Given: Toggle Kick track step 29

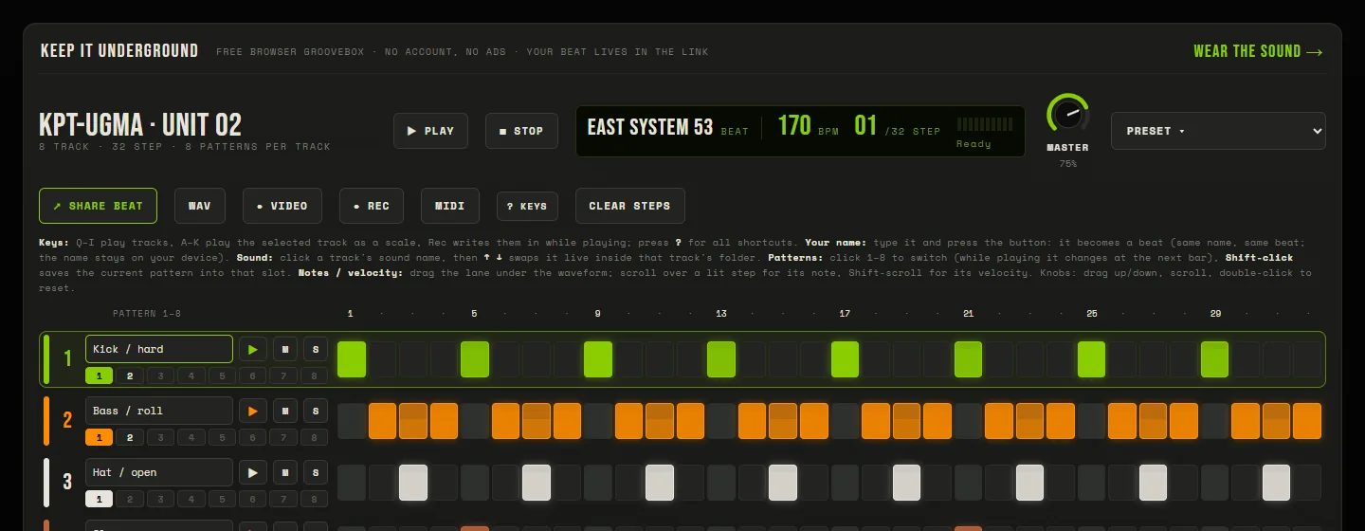Looking at the screenshot, I should (x=1214, y=359).
